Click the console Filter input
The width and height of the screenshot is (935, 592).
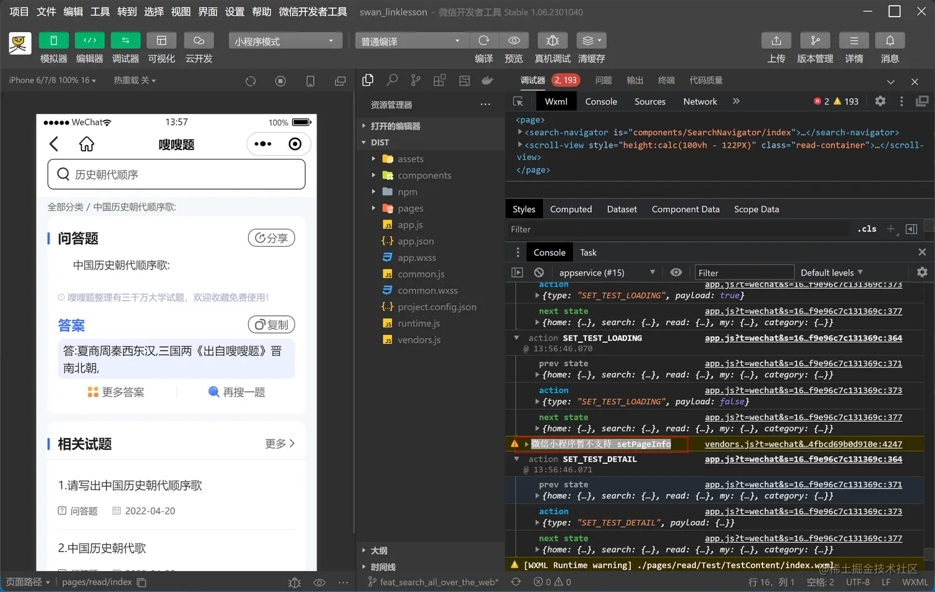744,273
